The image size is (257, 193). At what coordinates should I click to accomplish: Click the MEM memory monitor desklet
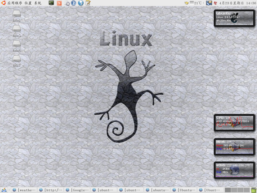pyautogui.click(x=234, y=147)
